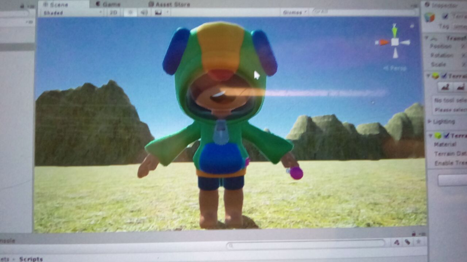Open effects dropdown arrow beside image icon
The height and width of the screenshot is (262, 467).
[167, 12]
